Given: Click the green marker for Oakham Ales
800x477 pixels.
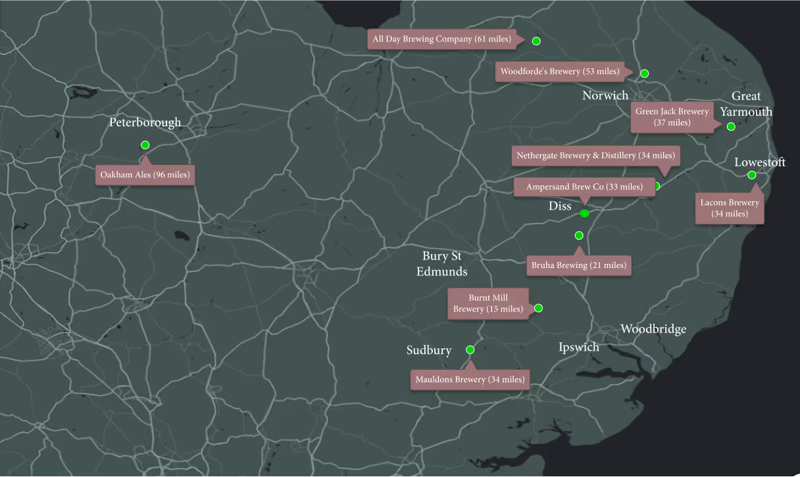Looking at the screenshot, I should click(145, 145).
